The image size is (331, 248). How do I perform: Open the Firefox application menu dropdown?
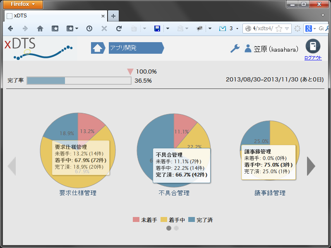pyautogui.click(x=23, y=4)
